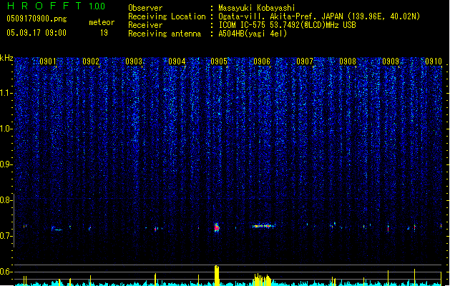Image resolution: width=450 pixels, height=286 pixels.
Task: Click the 0908 time marker
Action: pyautogui.click(x=348, y=61)
